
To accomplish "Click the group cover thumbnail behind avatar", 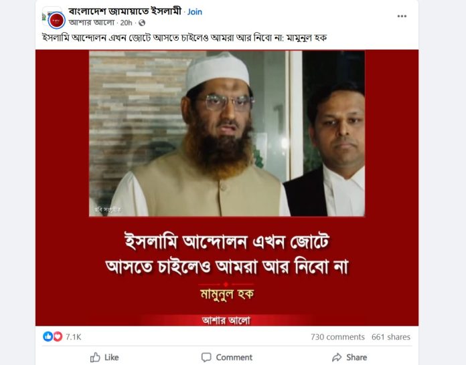I will (45, 15).
